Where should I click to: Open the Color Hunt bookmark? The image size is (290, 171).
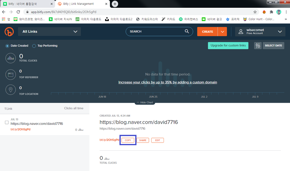258,19
